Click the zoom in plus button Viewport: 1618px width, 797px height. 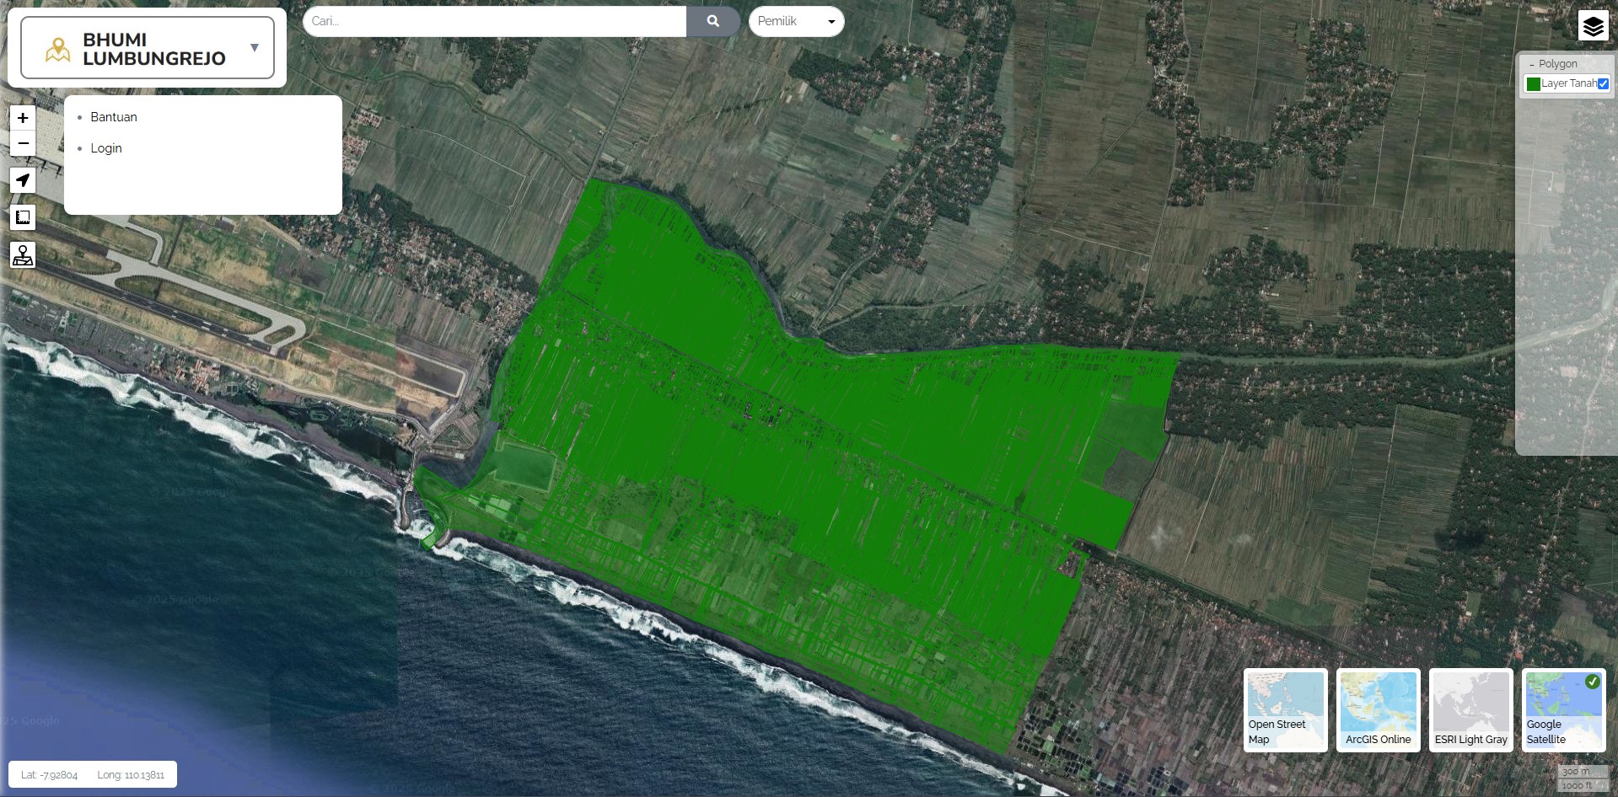pos(23,118)
